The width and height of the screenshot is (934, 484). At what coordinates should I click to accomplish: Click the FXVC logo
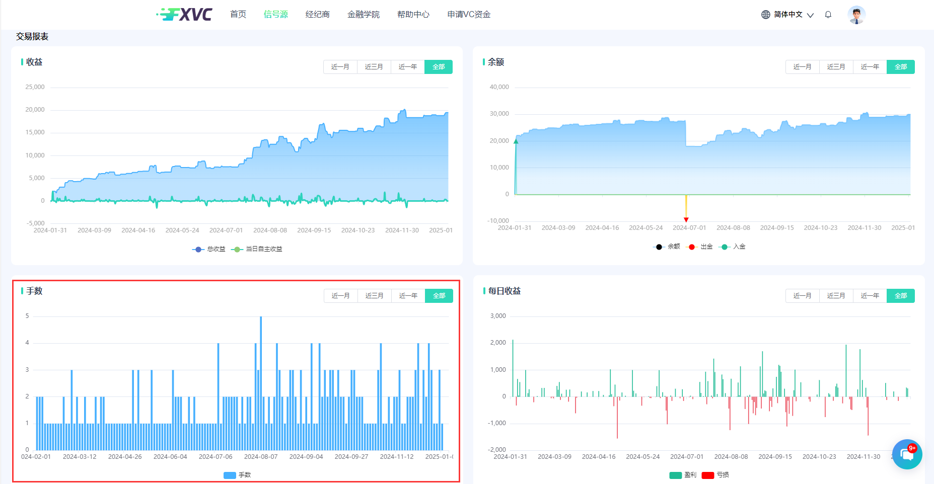(x=184, y=14)
